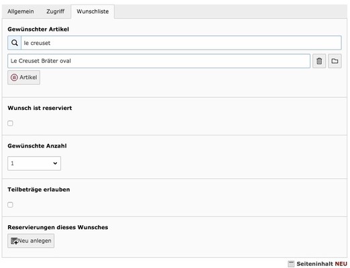350x268 pixels.
Task: Click the Reservierungen dieses Wunsches heading
Action: click(x=58, y=227)
